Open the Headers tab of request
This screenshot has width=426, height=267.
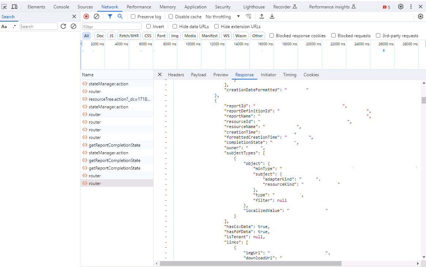(176, 74)
